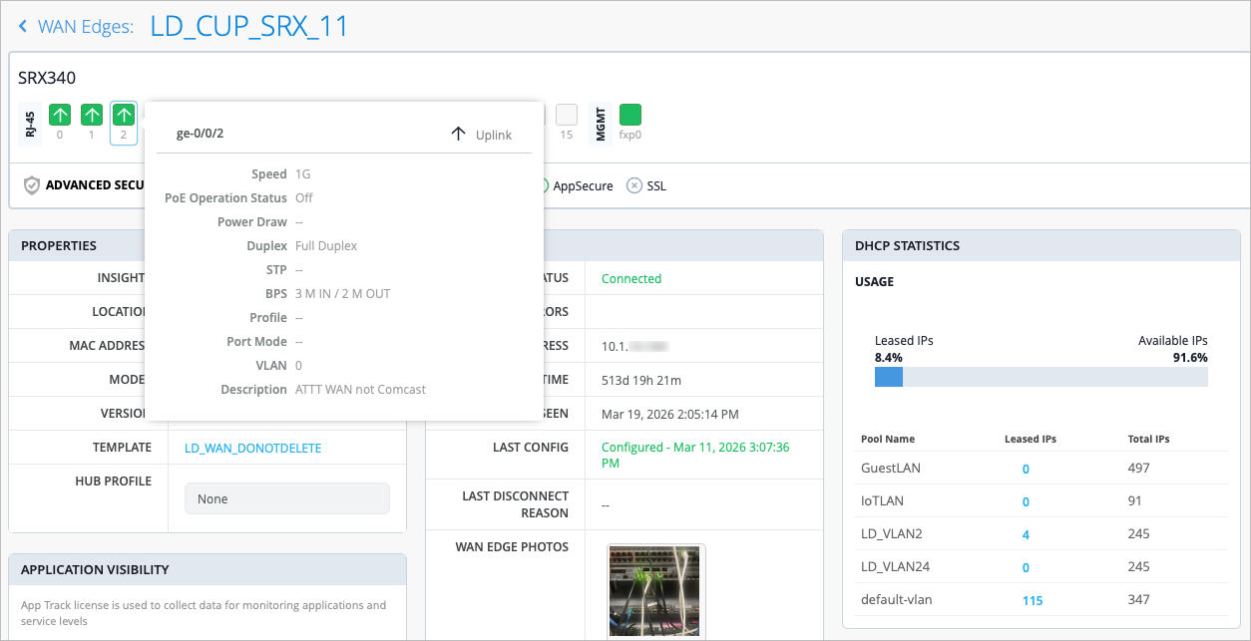
Task: Click the 3 M IN / 2 M OUT value
Action: (343, 294)
